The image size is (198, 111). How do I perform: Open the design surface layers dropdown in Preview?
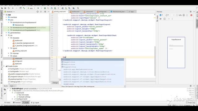coord(161,15)
